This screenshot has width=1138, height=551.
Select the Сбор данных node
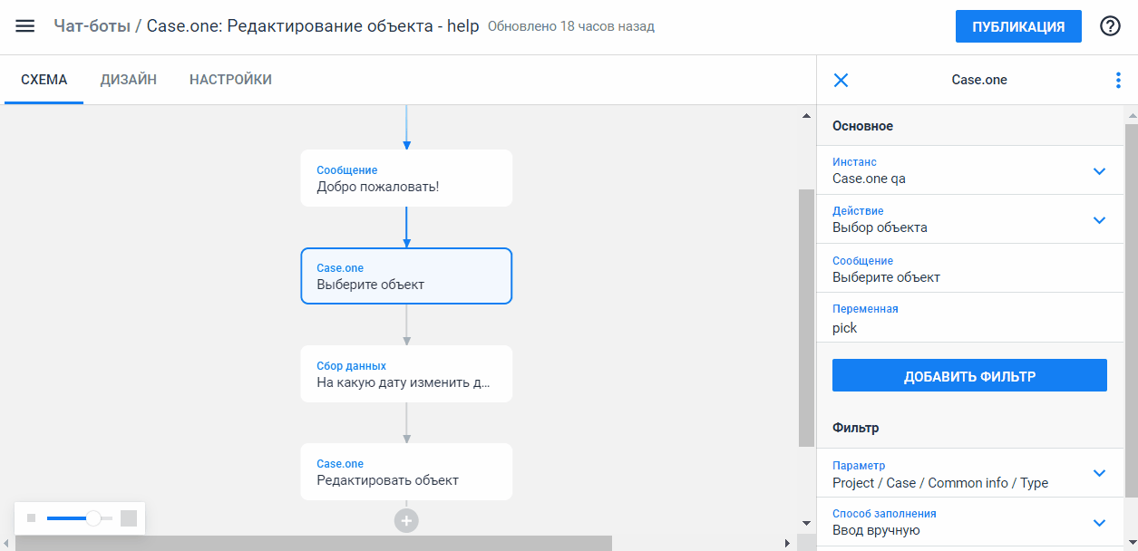406,374
